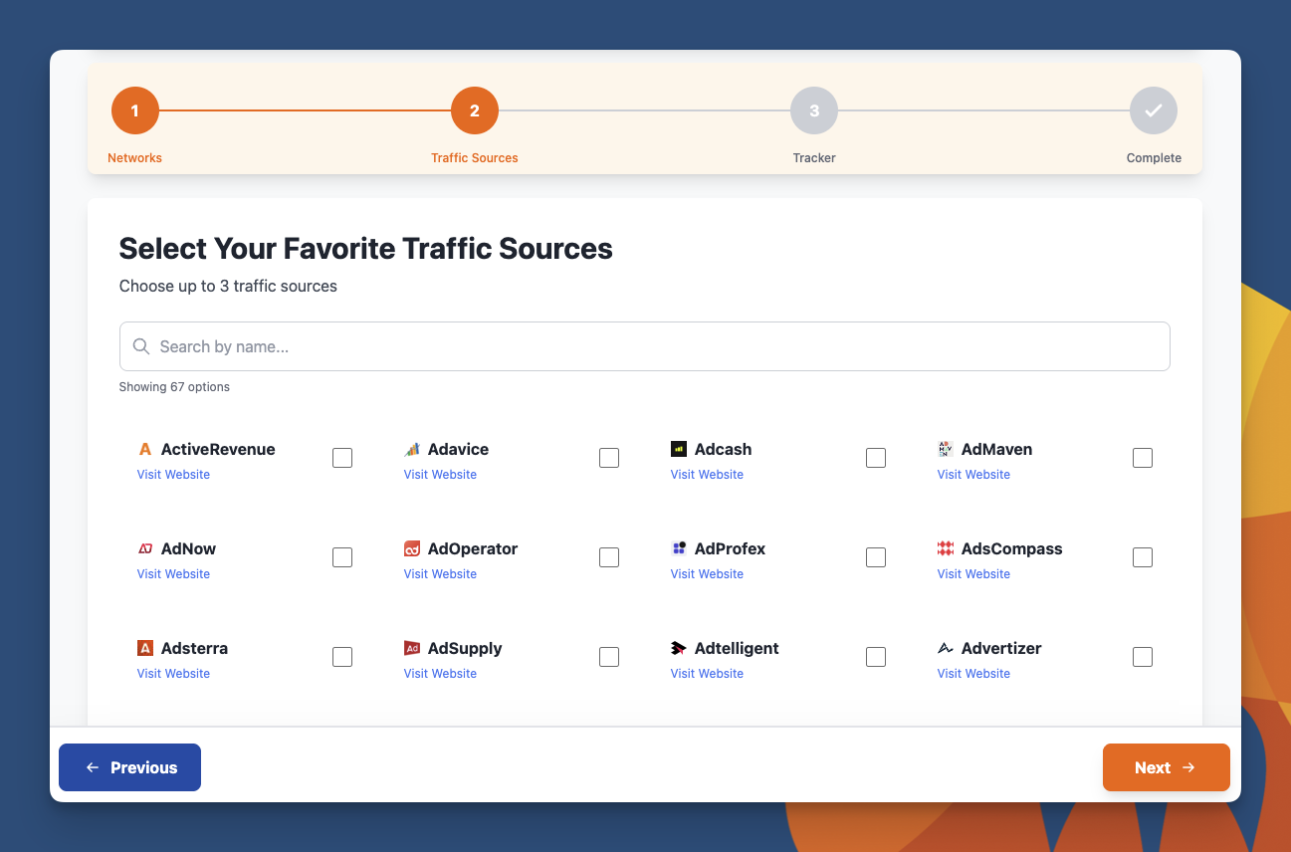Enable the AdSupply checkbox
This screenshot has height=852, width=1291.
pyautogui.click(x=609, y=657)
